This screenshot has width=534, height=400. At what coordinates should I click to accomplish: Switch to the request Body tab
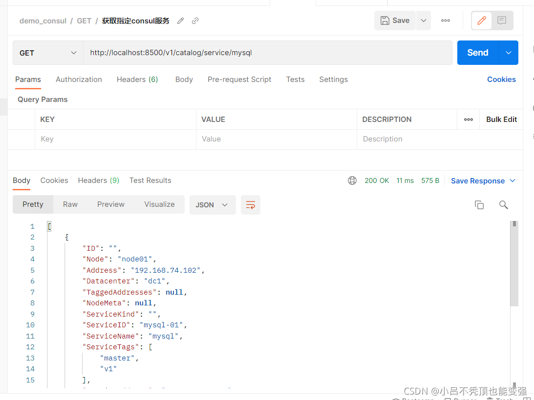point(184,80)
